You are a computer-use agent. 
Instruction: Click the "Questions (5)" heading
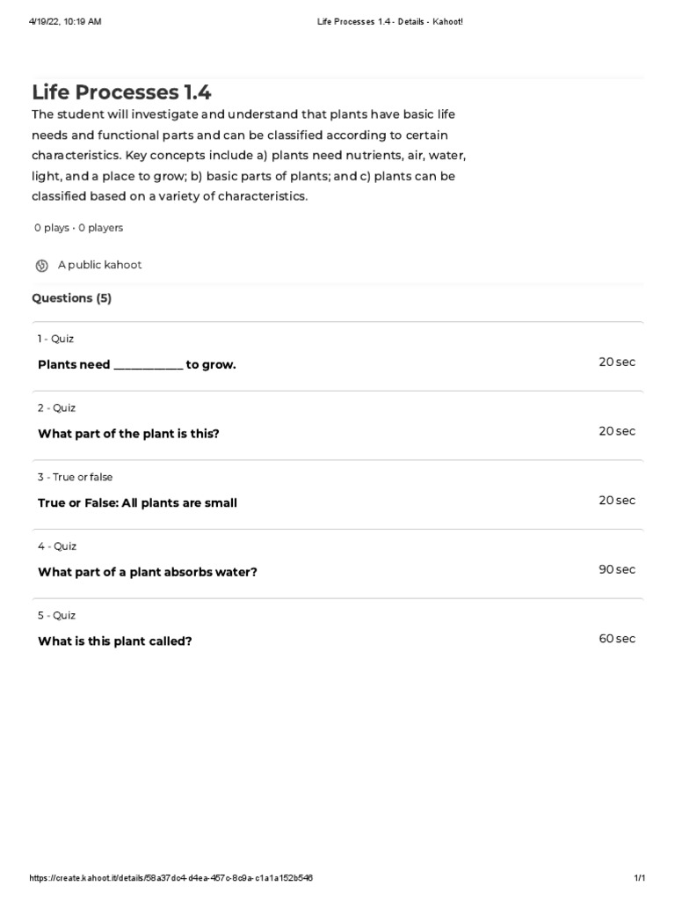click(x=72, y=298)
